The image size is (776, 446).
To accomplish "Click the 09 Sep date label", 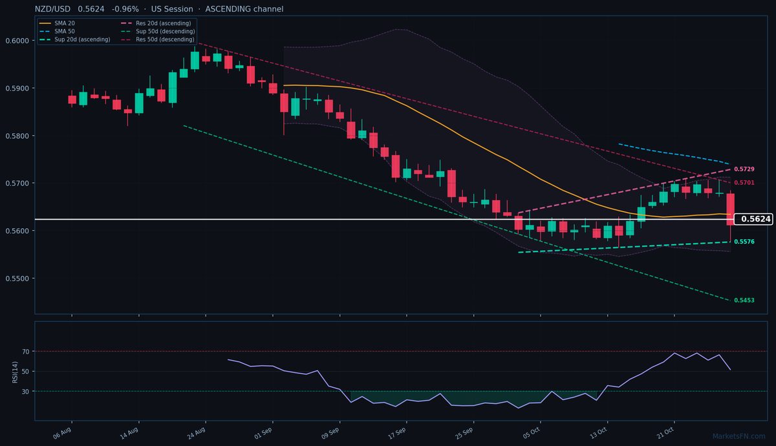I will pos(330,432).
